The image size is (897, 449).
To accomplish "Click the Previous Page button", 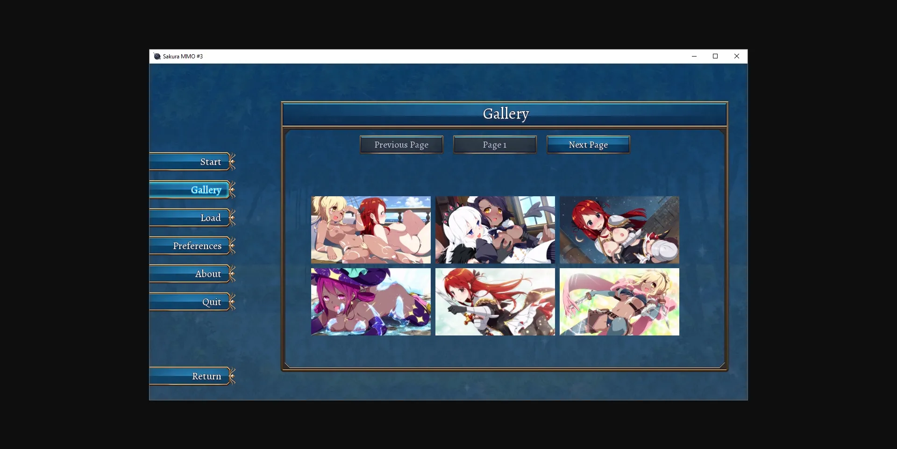I will (401, 144).
